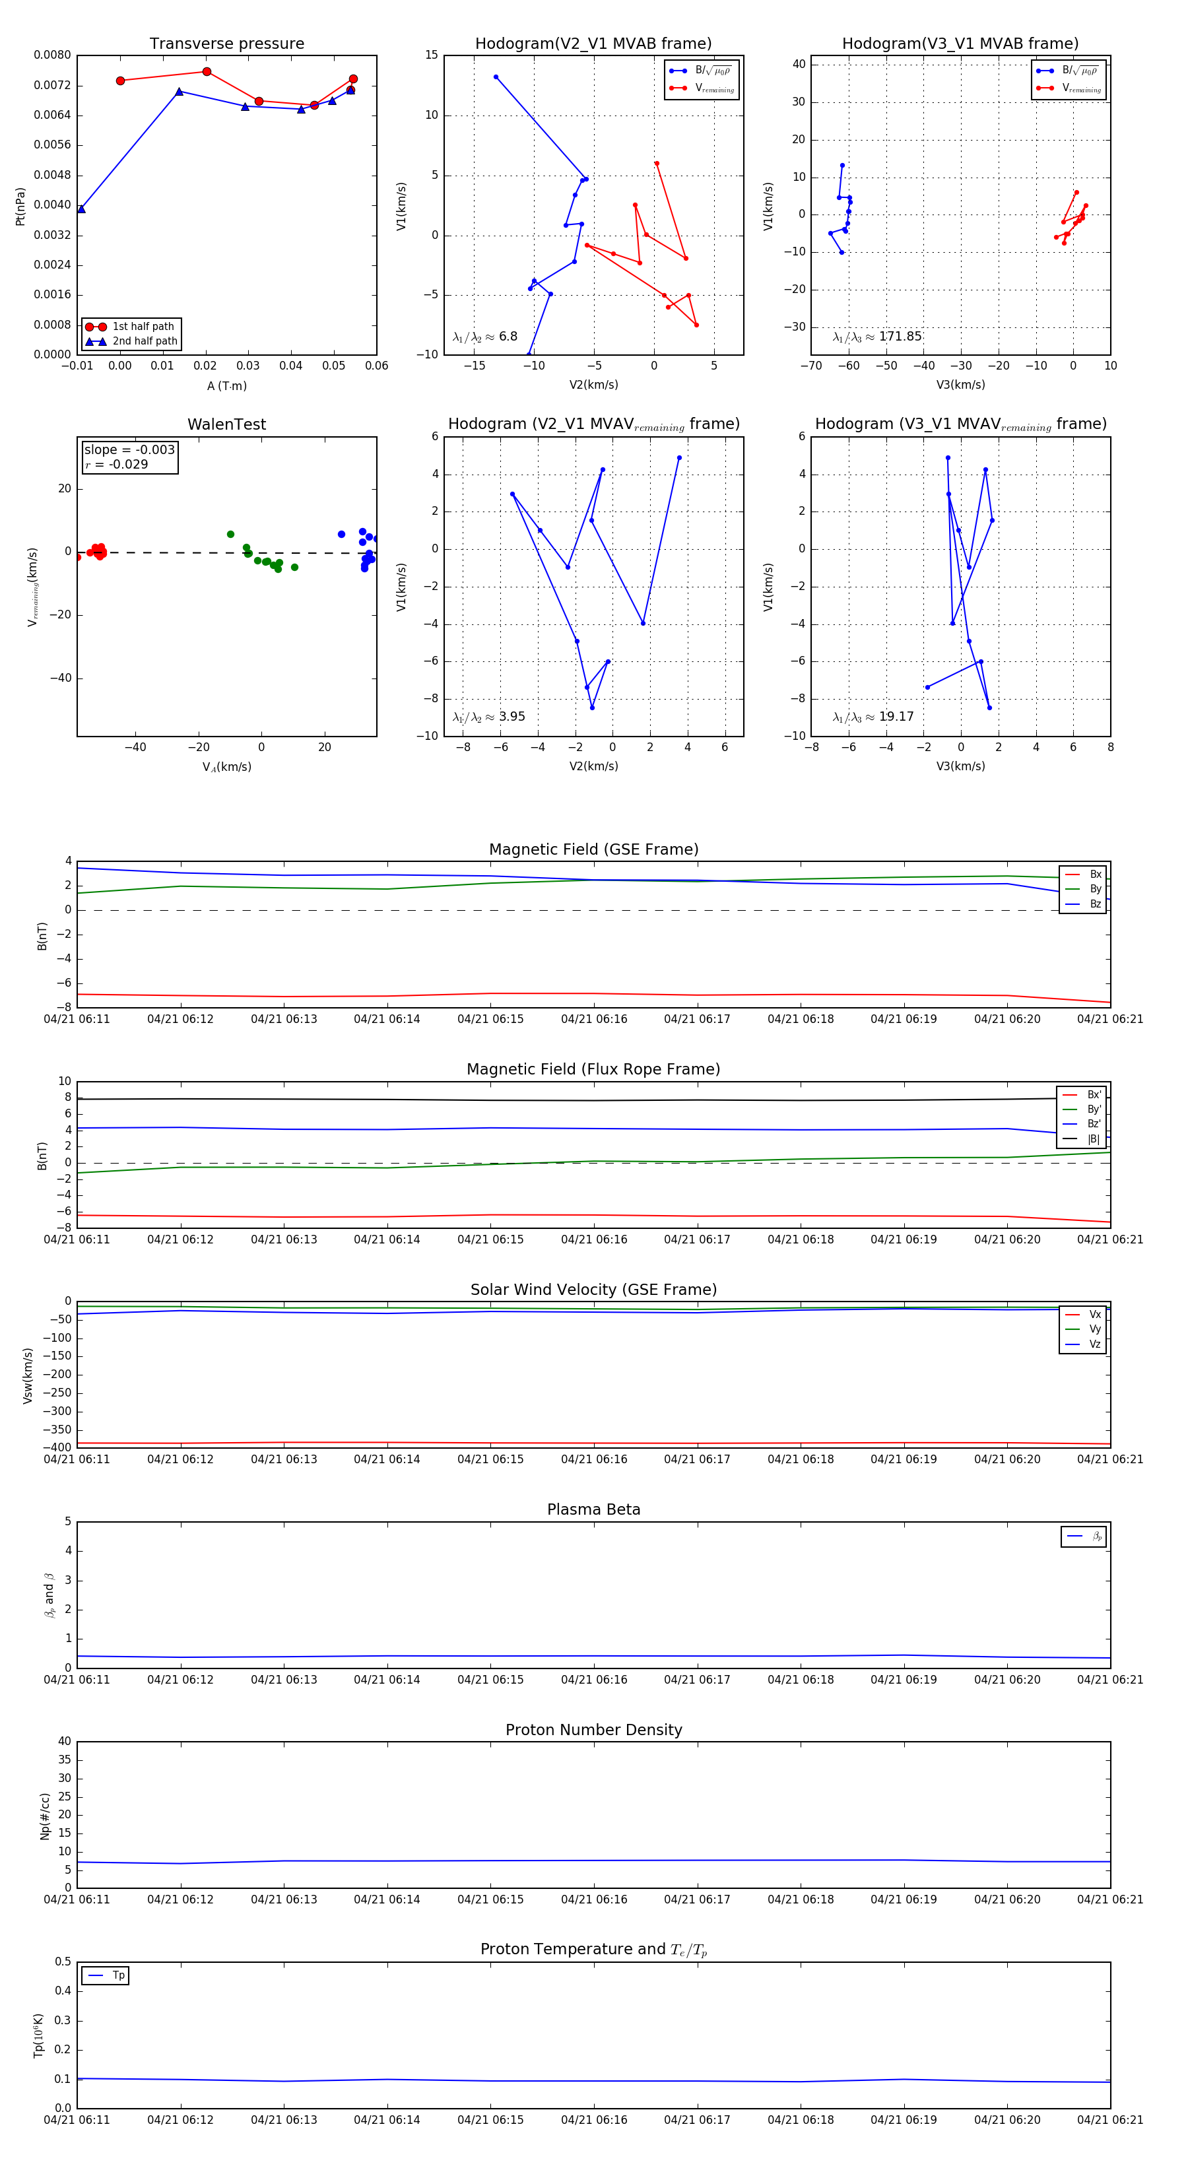Screen dimensions: 1188x2178
Task: Click the 'Vz' legend entry
Action: [1084, 1344]
